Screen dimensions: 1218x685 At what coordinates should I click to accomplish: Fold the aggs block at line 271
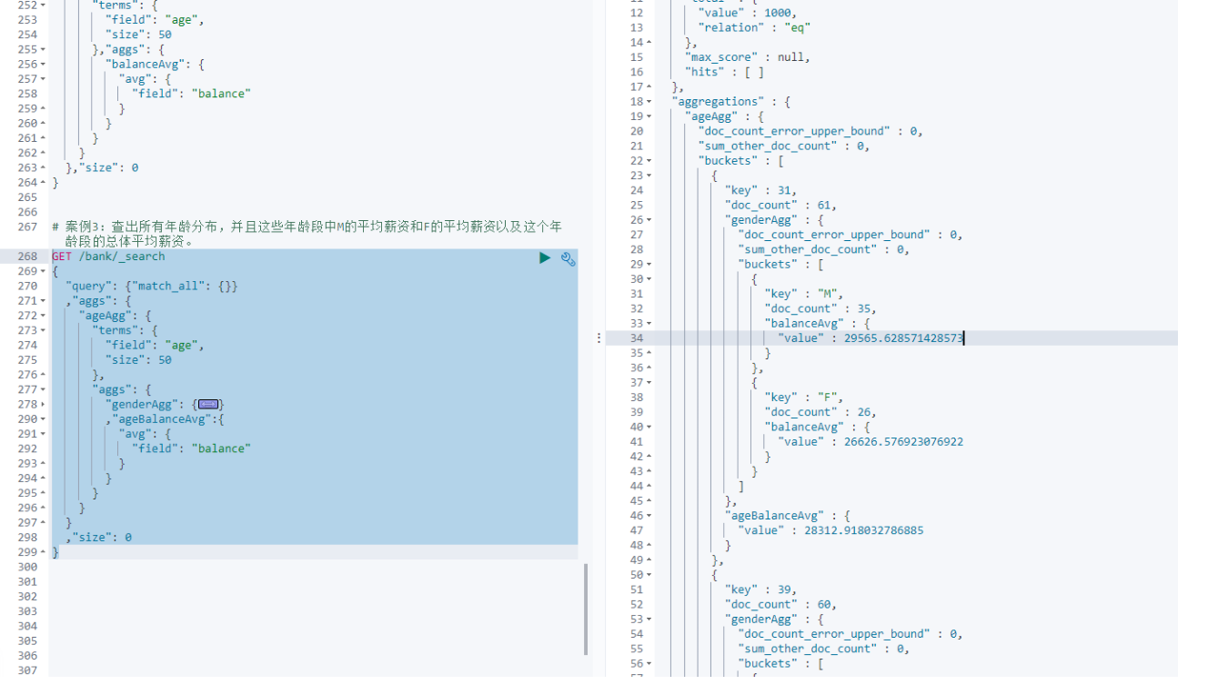tap(45, 300)
